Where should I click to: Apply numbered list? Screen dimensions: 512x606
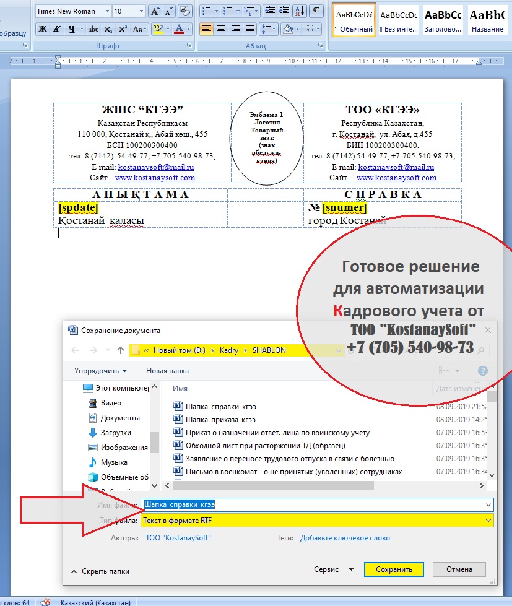click(x=228, y=11)
